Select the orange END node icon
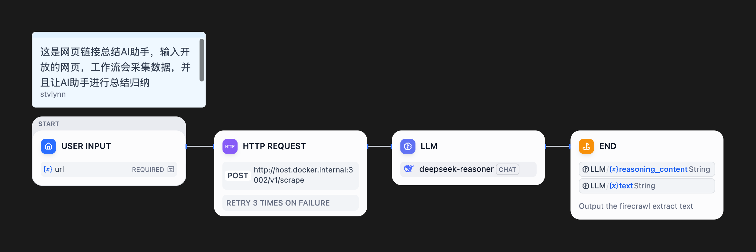The width and height of the screenshot is (756, 252). [586, 146]
